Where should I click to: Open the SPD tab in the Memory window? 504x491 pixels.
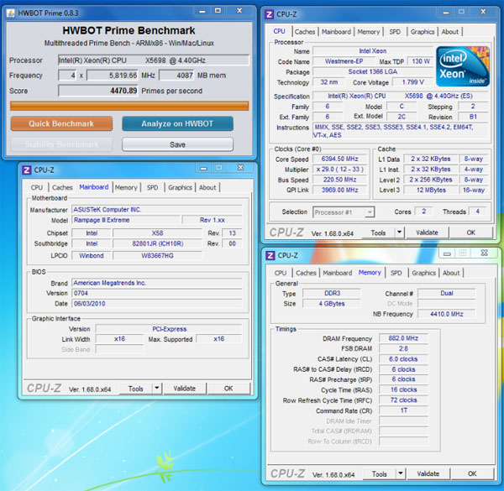396,273
